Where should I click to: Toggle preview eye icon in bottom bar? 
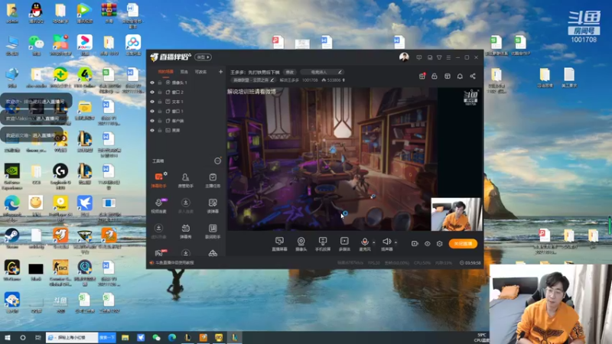pos(428,244)
